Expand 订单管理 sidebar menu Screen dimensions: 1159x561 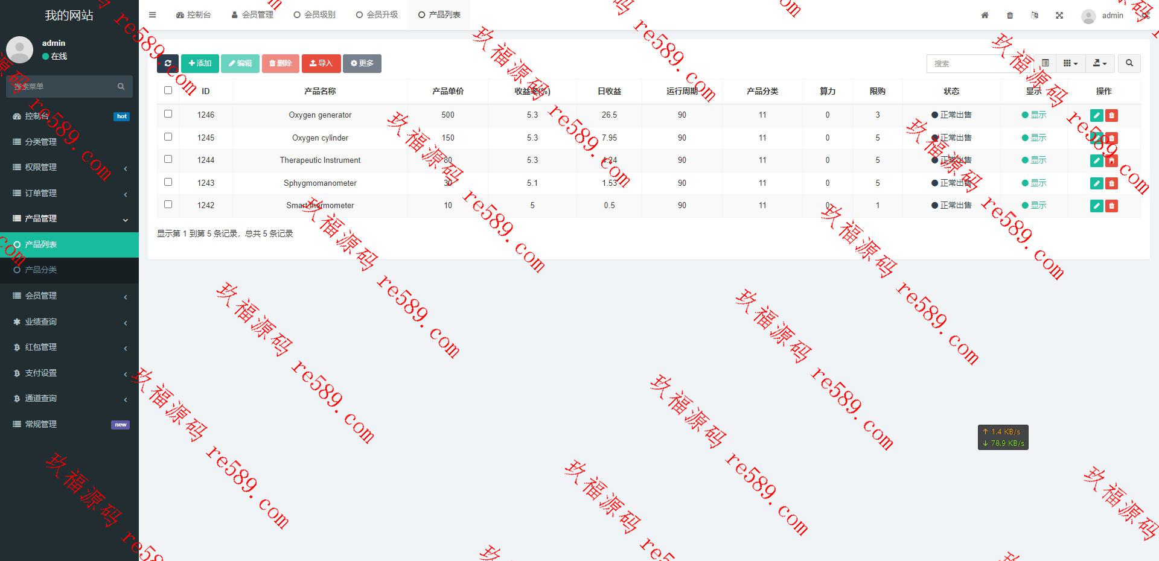click(x=69, y=193)
